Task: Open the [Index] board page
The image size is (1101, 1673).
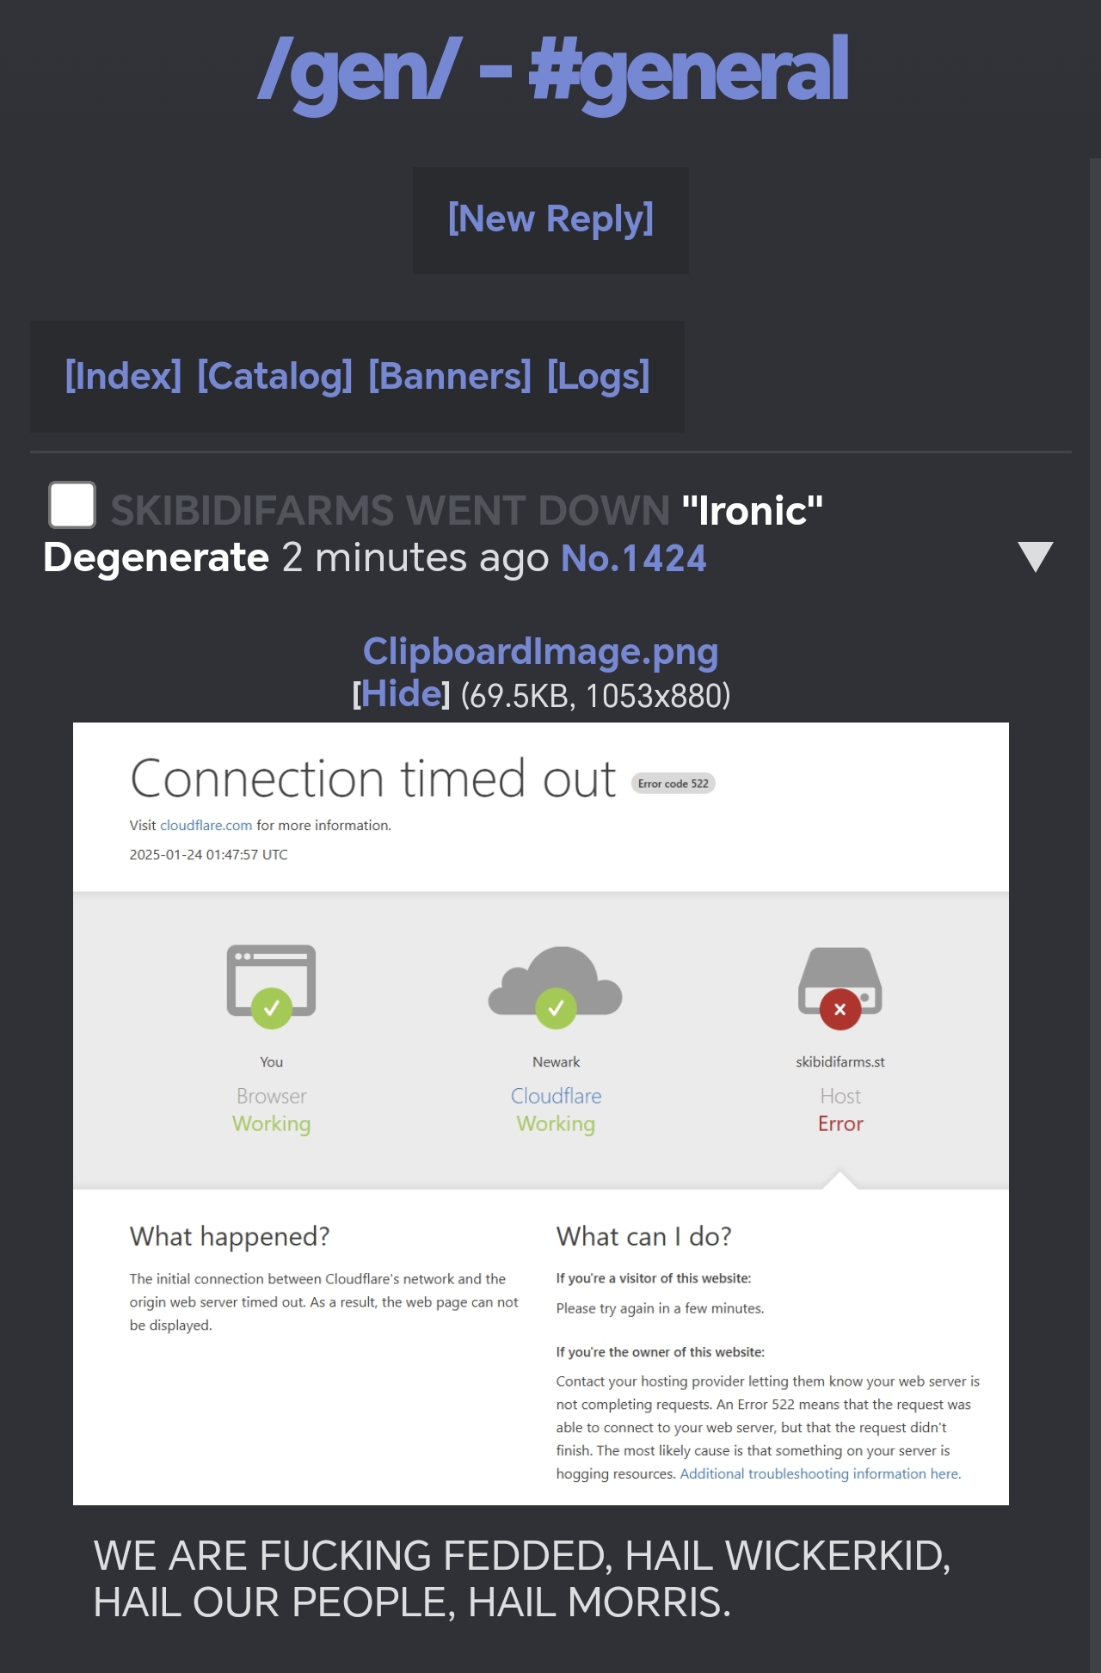Action: click(123, 376)
